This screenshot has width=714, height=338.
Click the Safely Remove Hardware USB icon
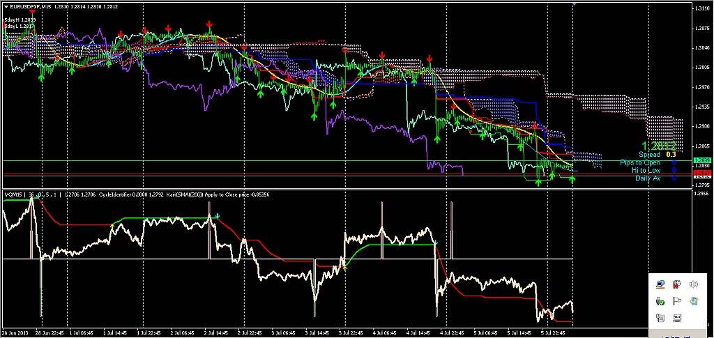click(x=660, y=300)
